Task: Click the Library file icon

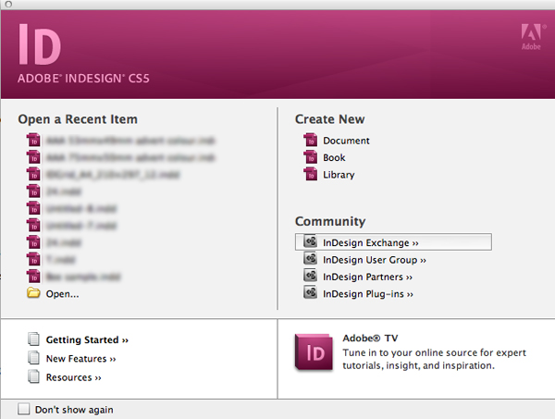Action: (x=311, y=175)
